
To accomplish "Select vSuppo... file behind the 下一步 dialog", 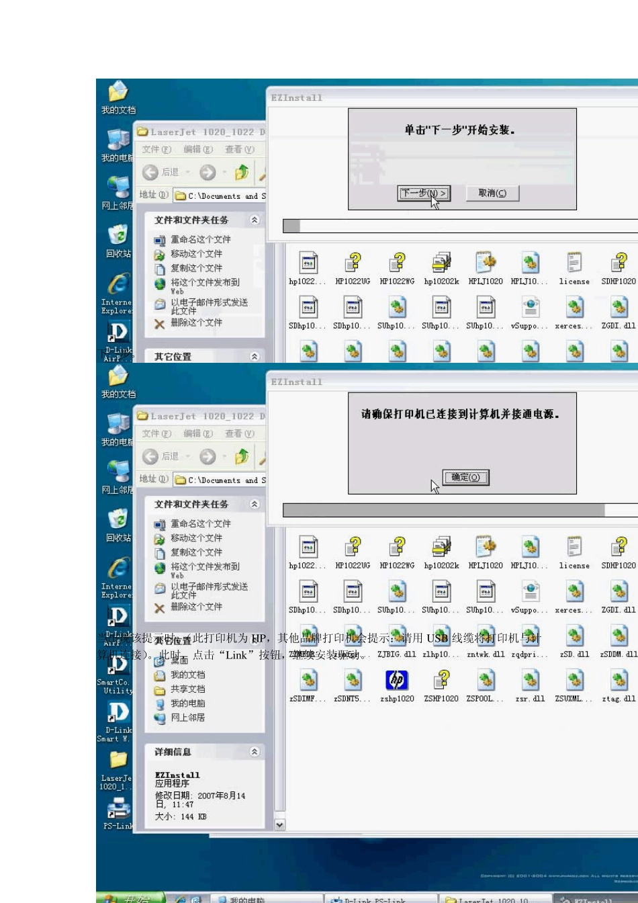I will pos(531,312).
